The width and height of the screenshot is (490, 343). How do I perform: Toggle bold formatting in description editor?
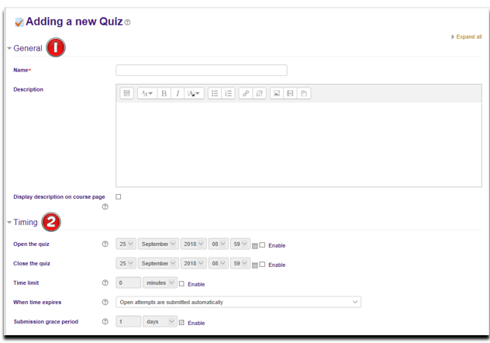click(164, 93)
